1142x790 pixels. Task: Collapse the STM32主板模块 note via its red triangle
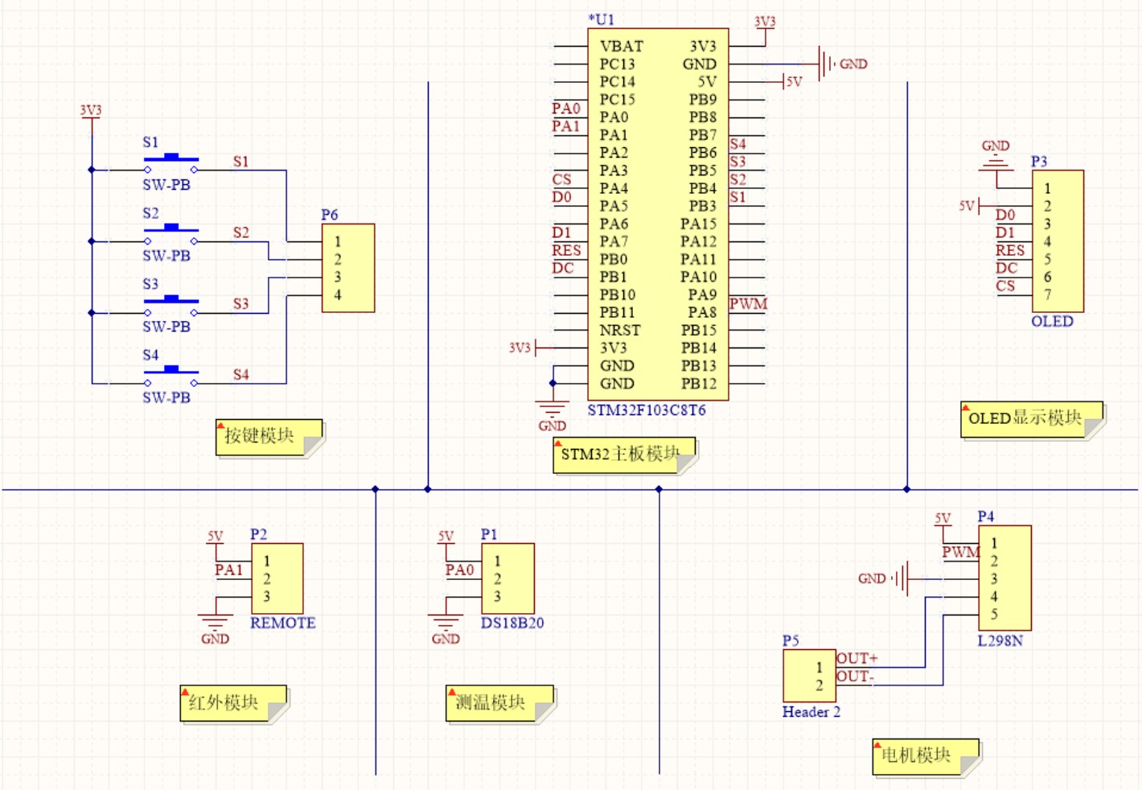[x=557, y=443]
